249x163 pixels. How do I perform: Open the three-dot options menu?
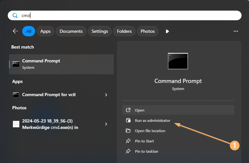(236, 31)
